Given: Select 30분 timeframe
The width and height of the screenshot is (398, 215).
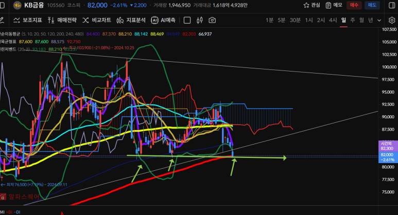Looking at the screenshot, I should [295, 20].
